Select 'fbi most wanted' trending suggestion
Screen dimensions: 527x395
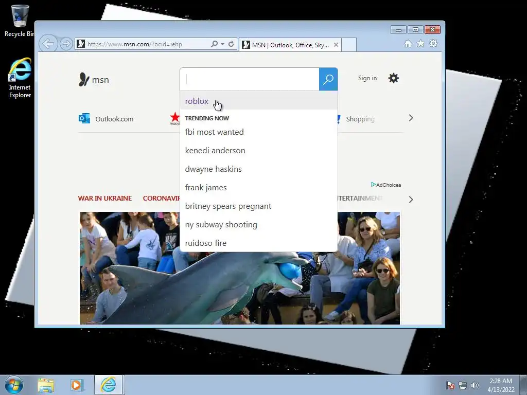pos(259,132)
